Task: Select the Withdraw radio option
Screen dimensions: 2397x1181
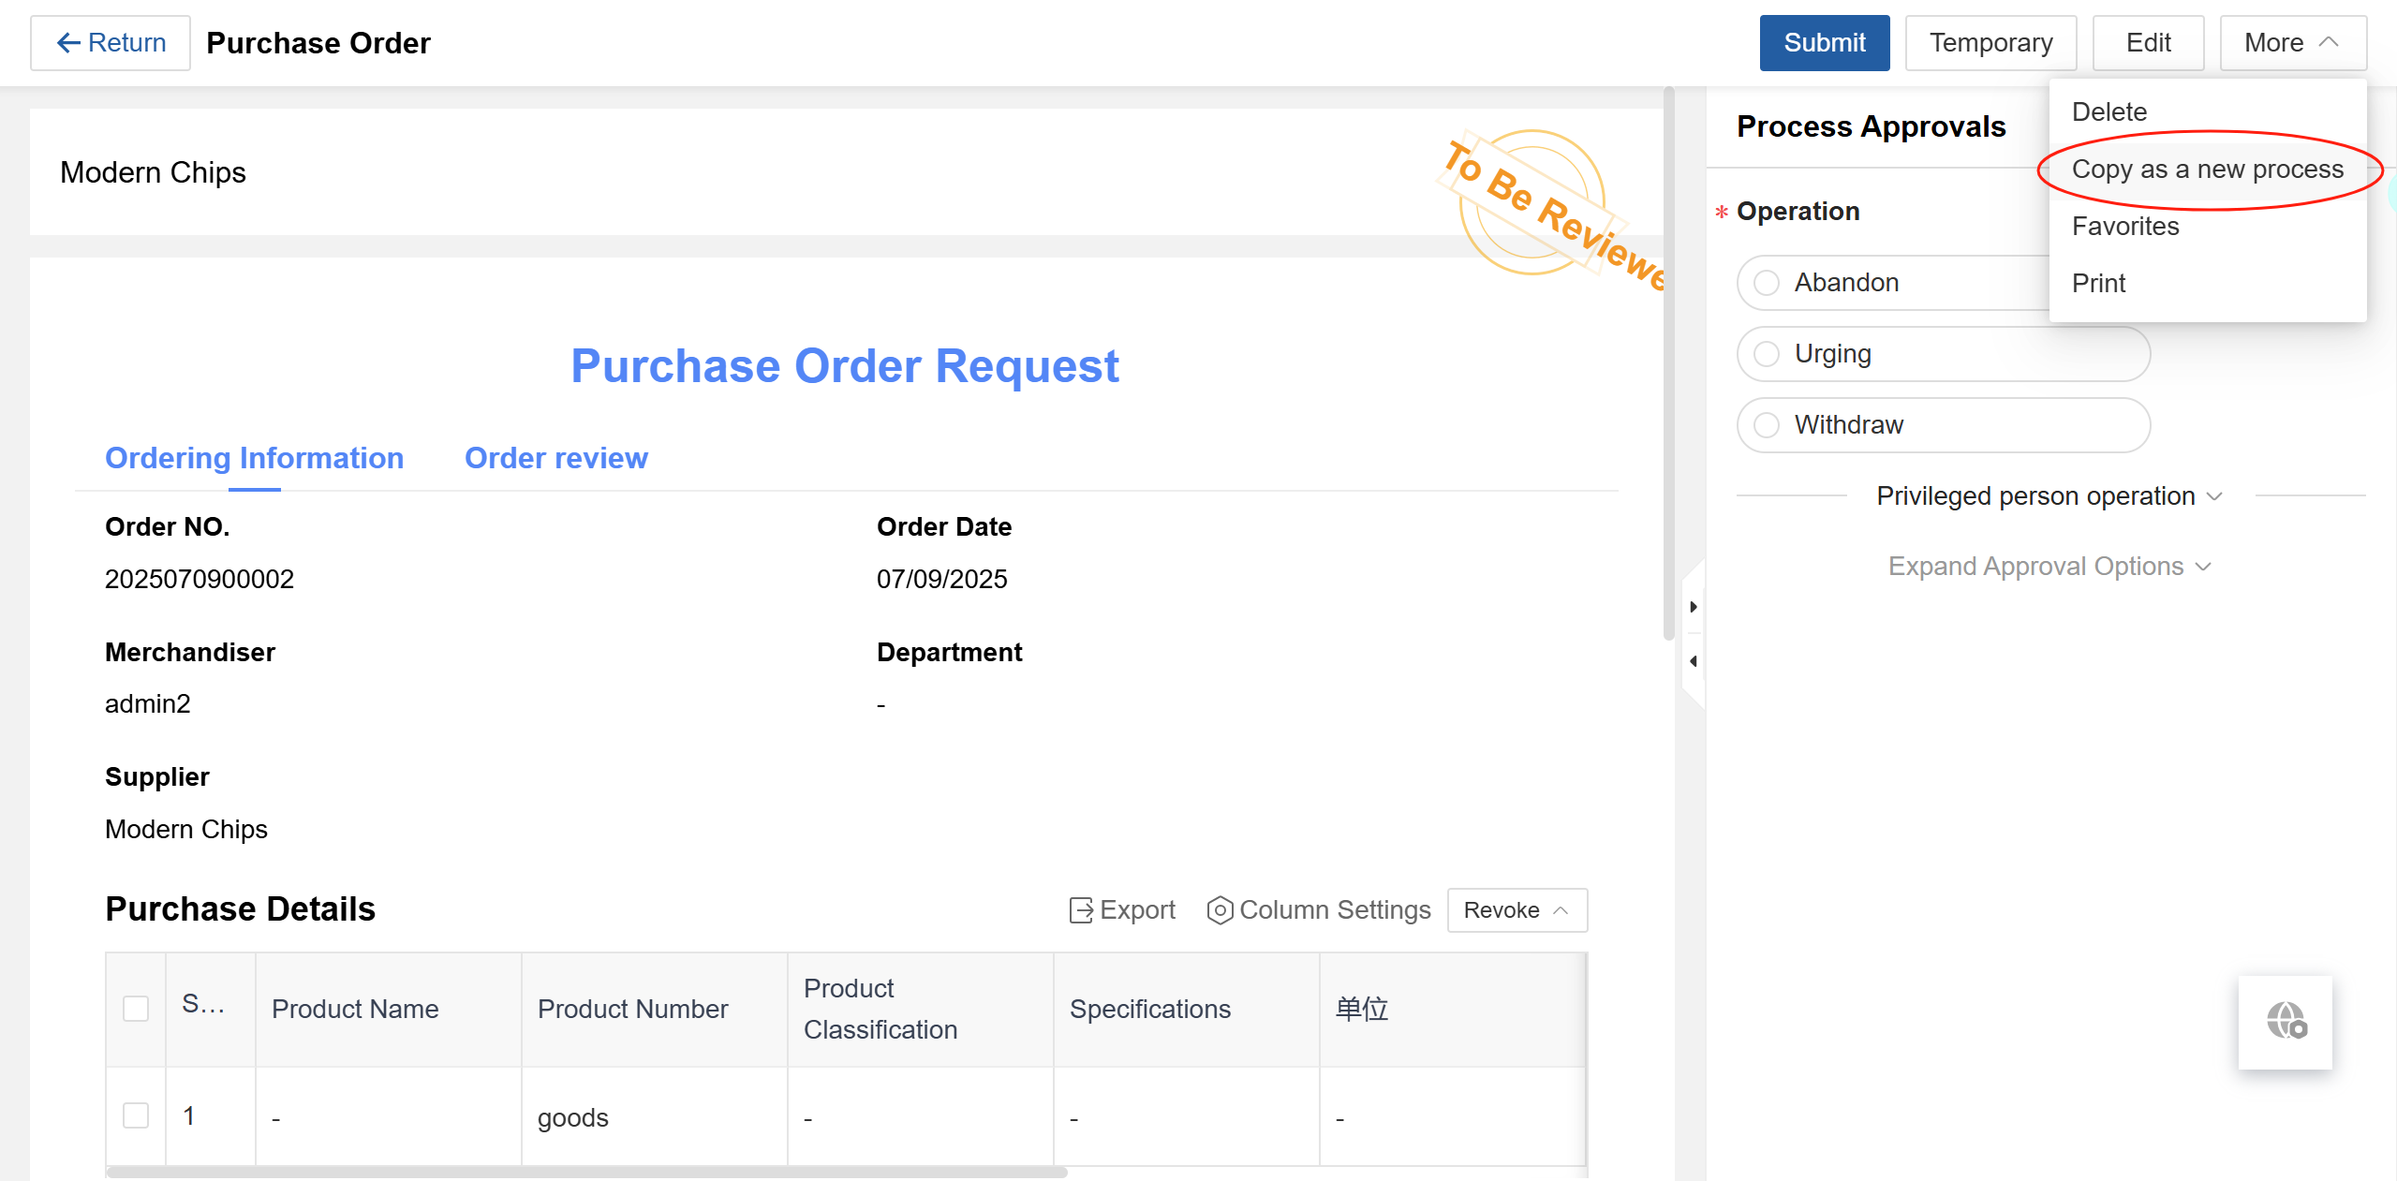Action: [1767, 425]
